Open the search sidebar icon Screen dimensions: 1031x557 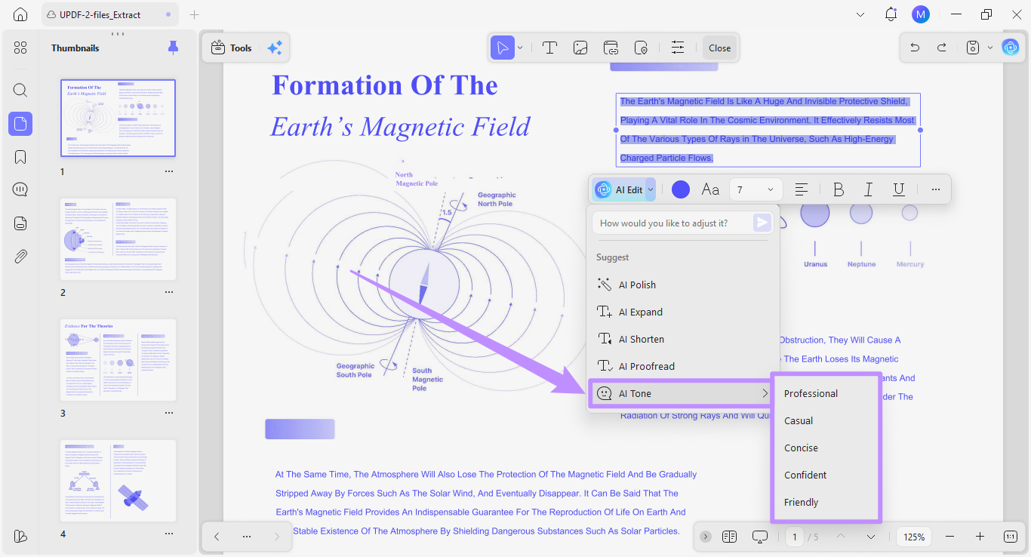coord(20,91)
